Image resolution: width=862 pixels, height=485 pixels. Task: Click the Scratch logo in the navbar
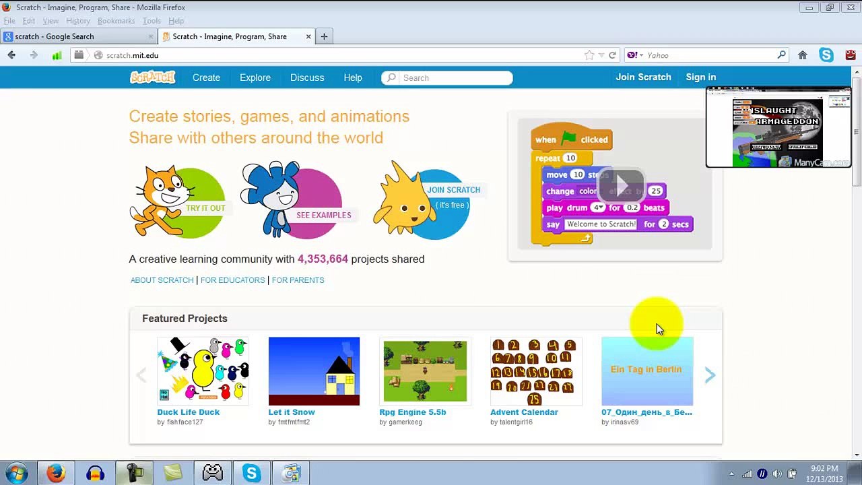pos(153,77)
